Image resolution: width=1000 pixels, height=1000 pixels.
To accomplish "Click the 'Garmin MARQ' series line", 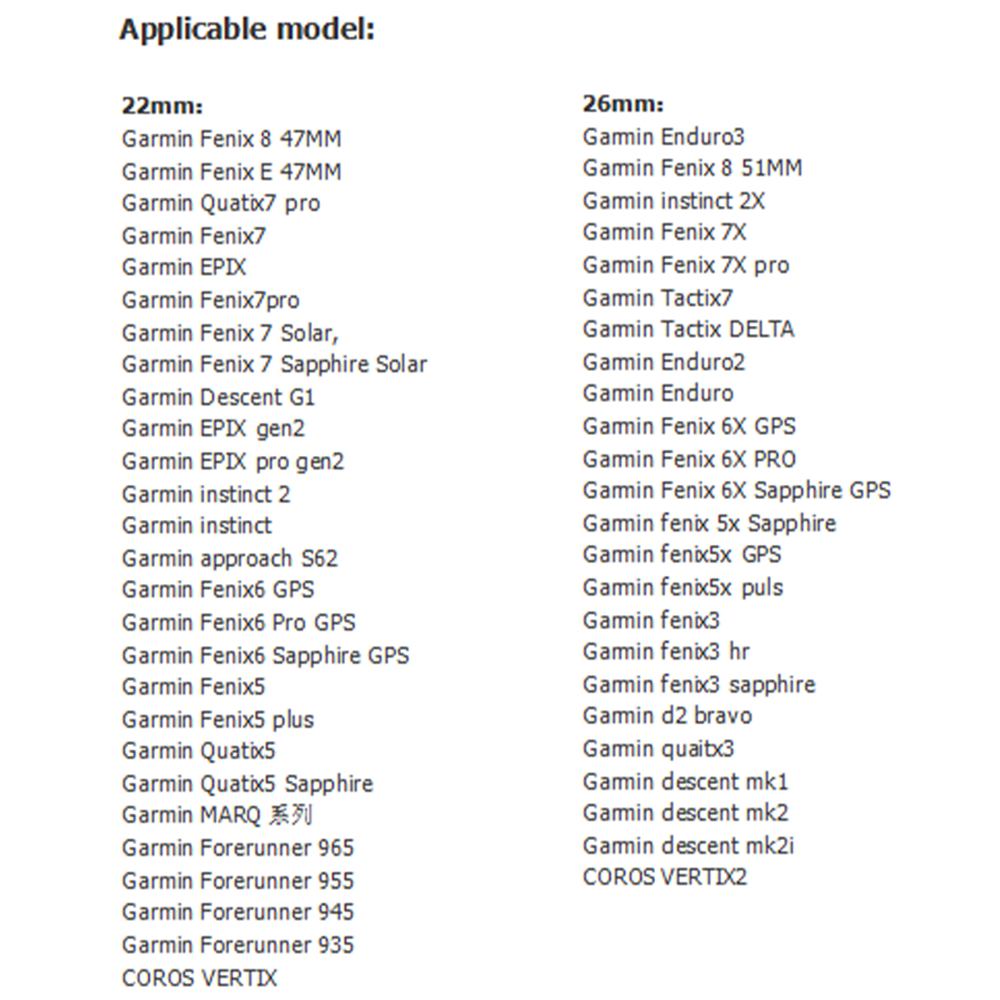I will [x=217, y=815].
